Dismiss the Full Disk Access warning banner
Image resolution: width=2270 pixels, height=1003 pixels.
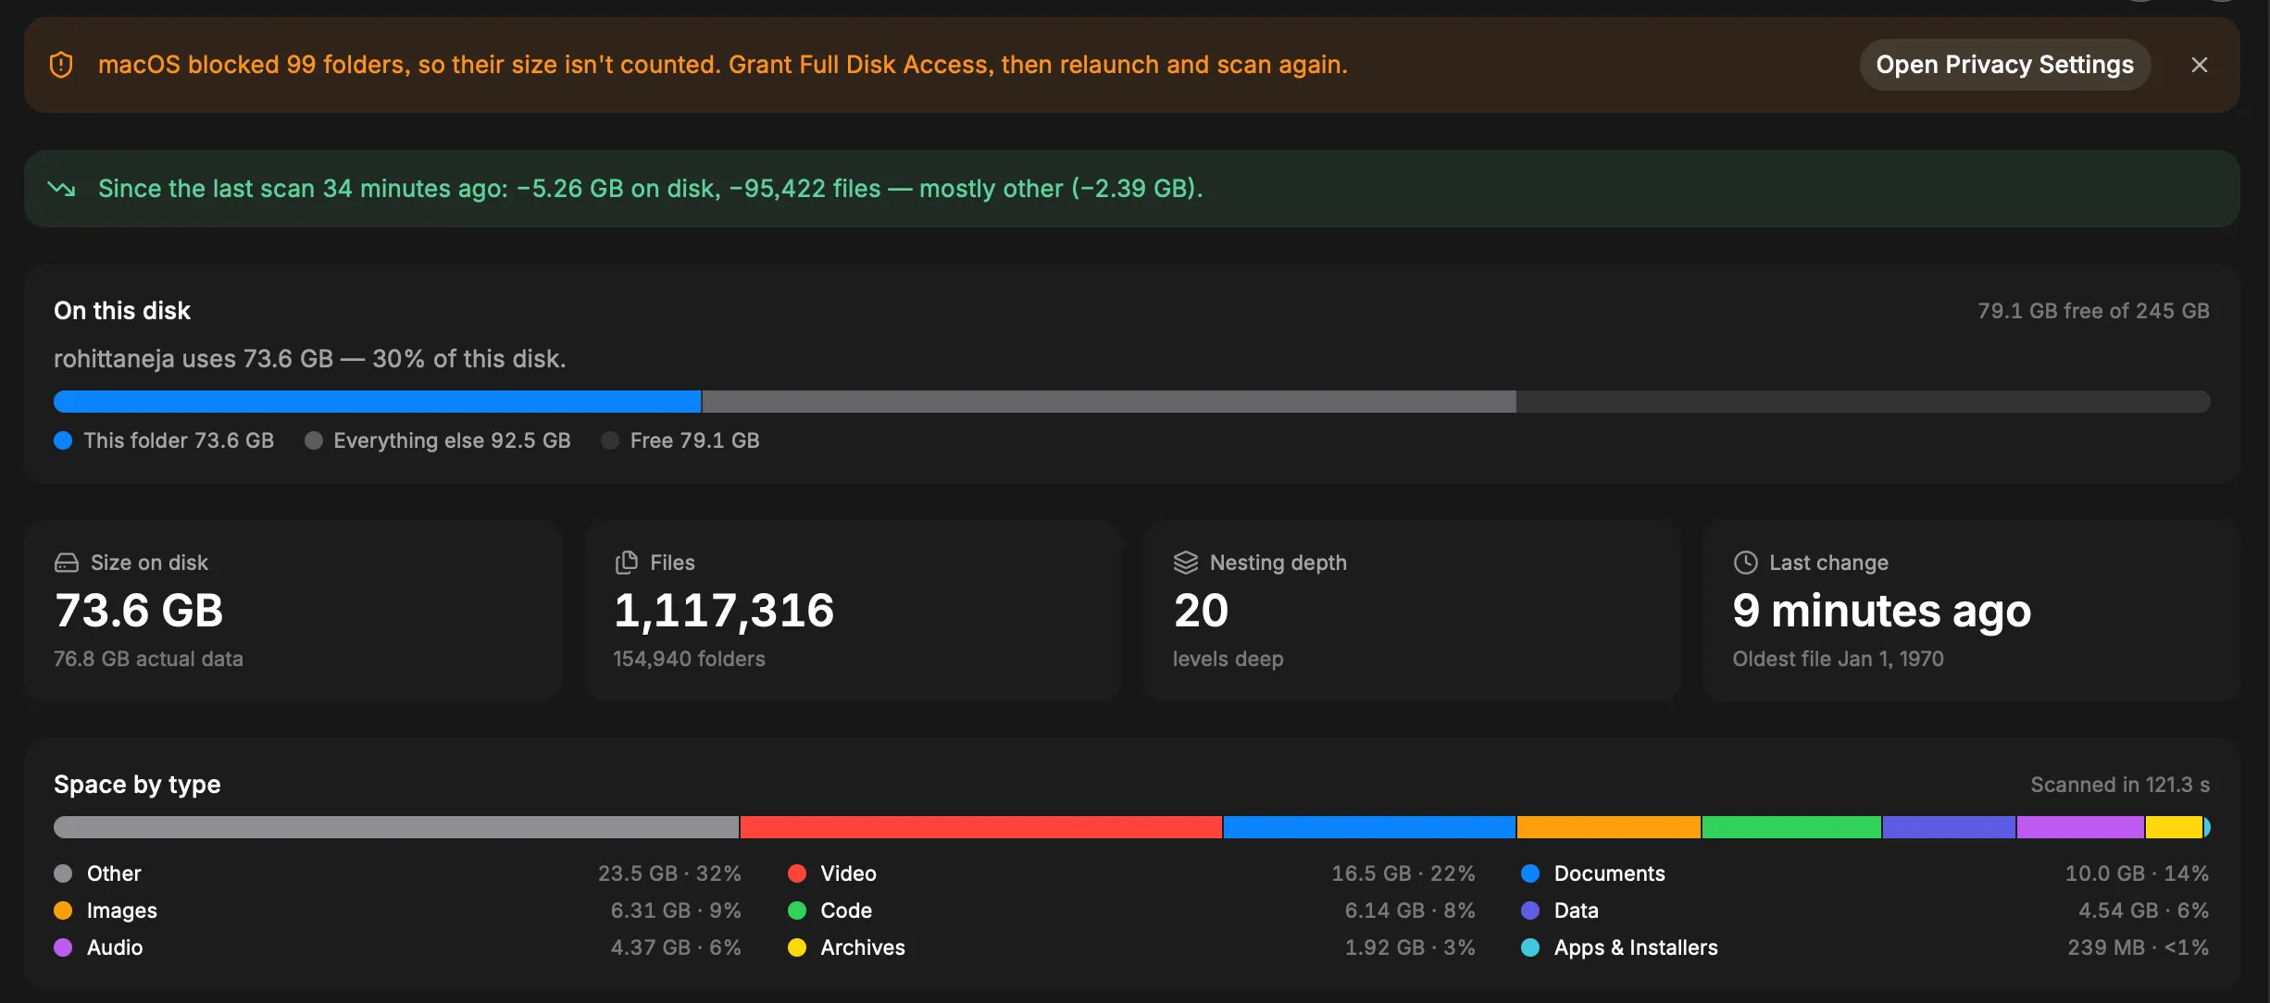2200,65
